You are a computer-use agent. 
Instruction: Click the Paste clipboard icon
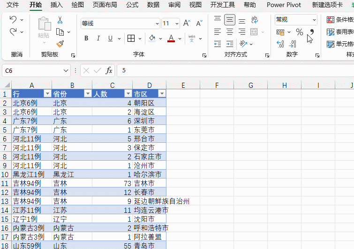[44, 24]
